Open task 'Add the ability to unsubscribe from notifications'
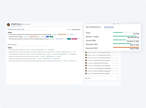 (x=30, y=34)
